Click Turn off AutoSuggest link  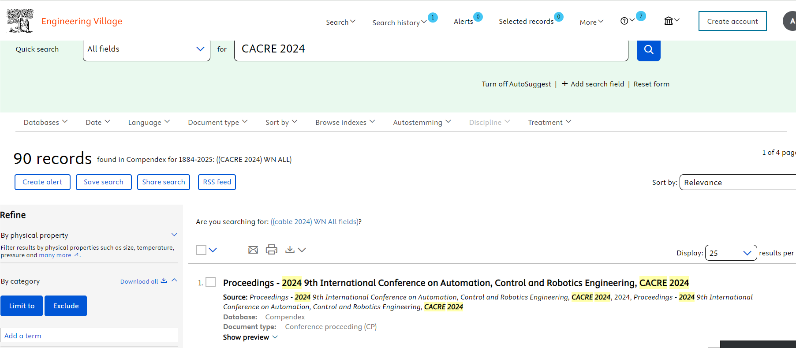[516, 84]
